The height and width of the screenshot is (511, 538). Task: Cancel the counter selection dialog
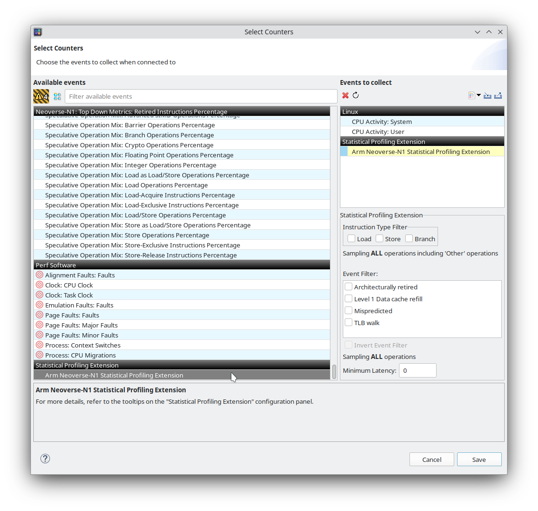pyautogui.click(x=431, y=459)
